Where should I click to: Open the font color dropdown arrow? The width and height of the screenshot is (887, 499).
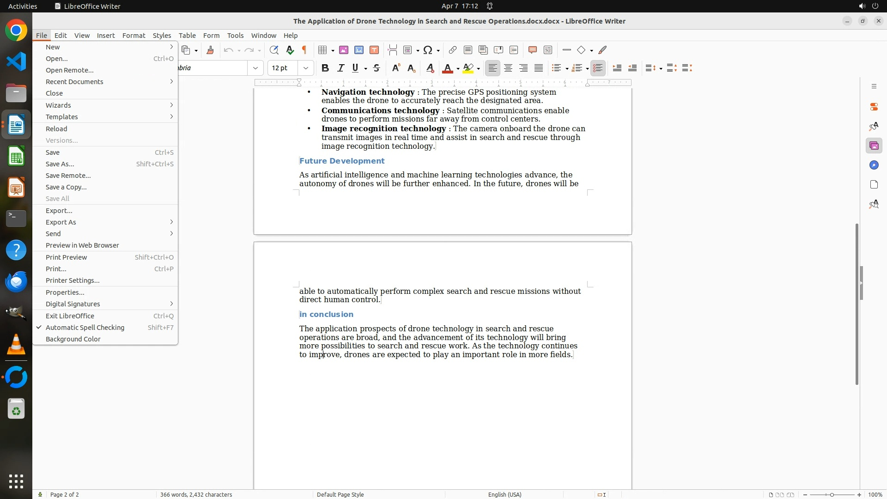tap(458, 68)
